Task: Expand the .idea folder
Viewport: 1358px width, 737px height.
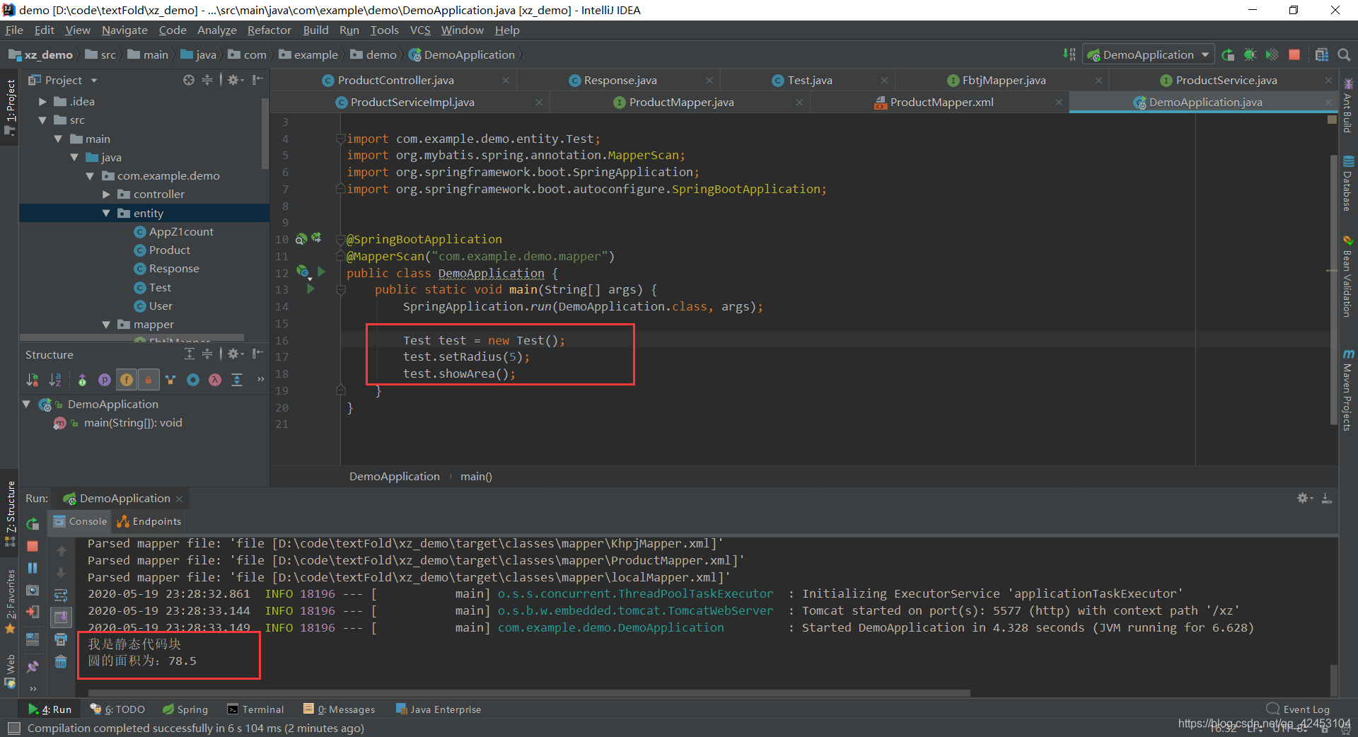Action: (42, 101)
